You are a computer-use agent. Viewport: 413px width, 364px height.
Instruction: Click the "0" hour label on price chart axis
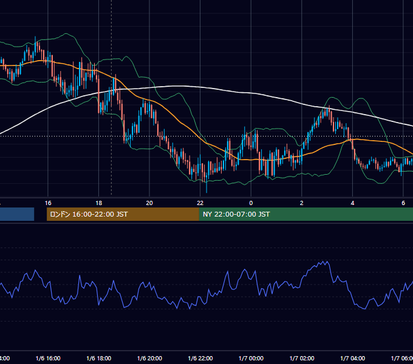click(x=251, y=203)
